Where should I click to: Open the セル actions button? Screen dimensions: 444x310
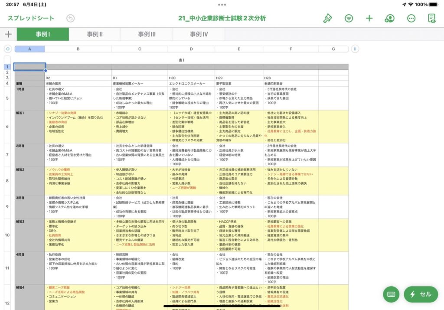pyautogui.click(x=420, y=294)
